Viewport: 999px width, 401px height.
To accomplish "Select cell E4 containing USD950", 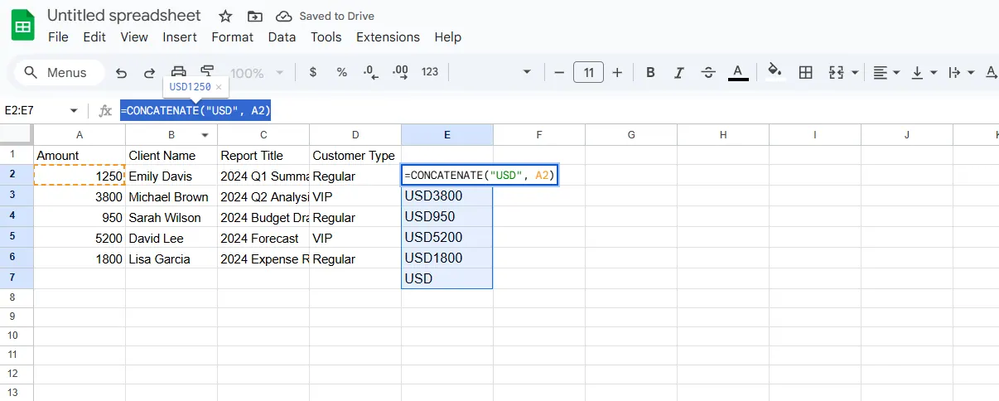I will [446, 217].
